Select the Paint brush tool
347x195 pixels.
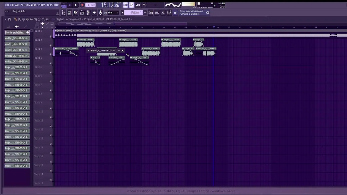pyautogui.click(x=19, y=19)
